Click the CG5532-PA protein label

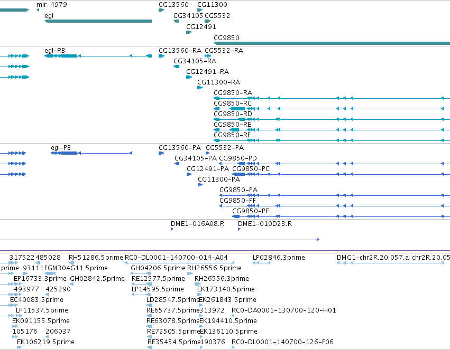[x=225, y=148]
